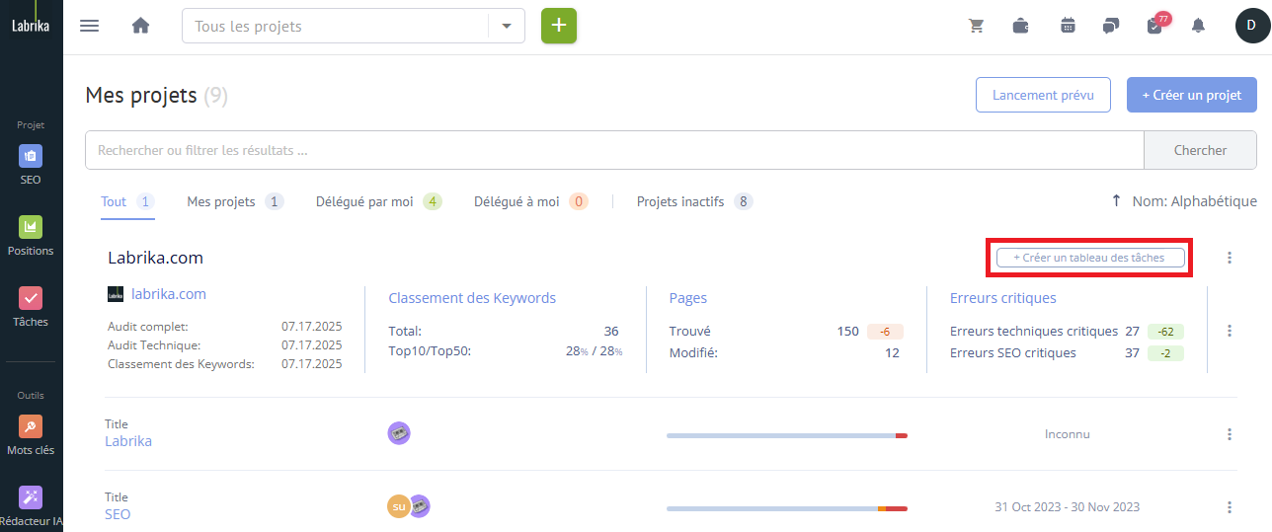Click the green plus add button
Screen dimensions: 1272x532
pos(559,26)
